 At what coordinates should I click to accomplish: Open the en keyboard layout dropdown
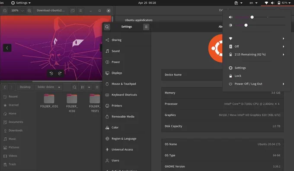(x=253, y=3)
